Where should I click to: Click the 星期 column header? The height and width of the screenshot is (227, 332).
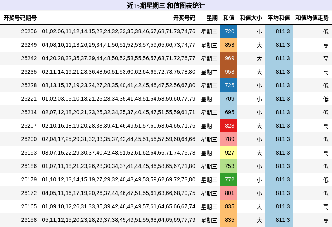(x=212, y=18)
